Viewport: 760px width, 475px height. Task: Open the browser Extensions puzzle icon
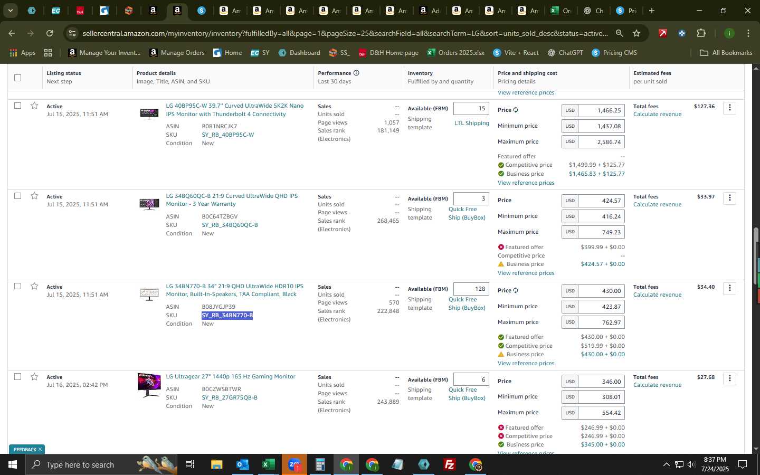(701, 33)
